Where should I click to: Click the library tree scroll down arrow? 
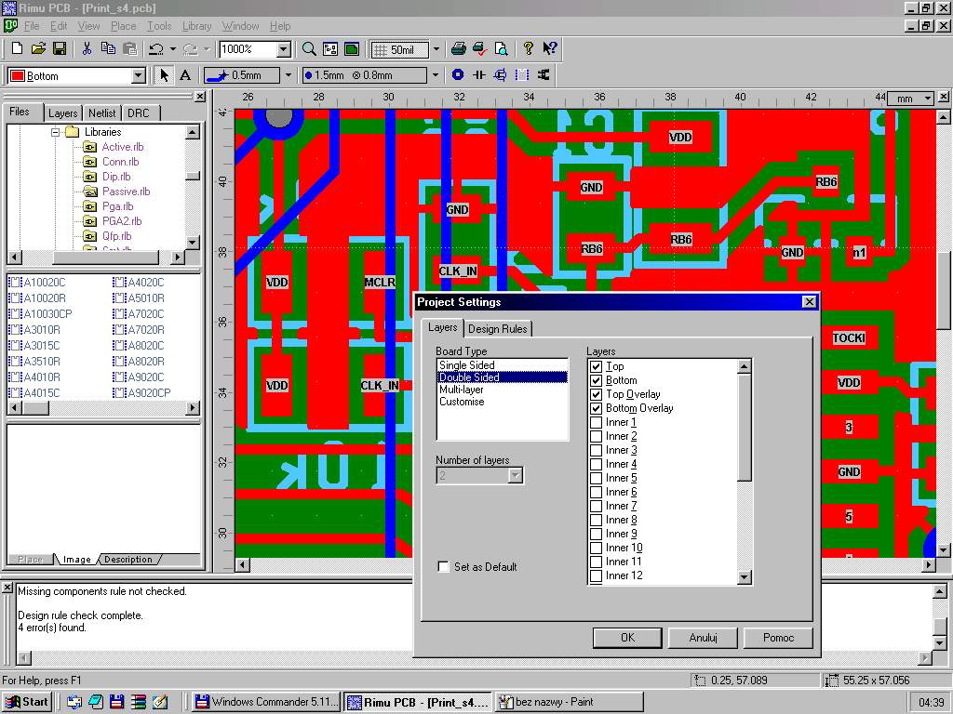point(192,243)
